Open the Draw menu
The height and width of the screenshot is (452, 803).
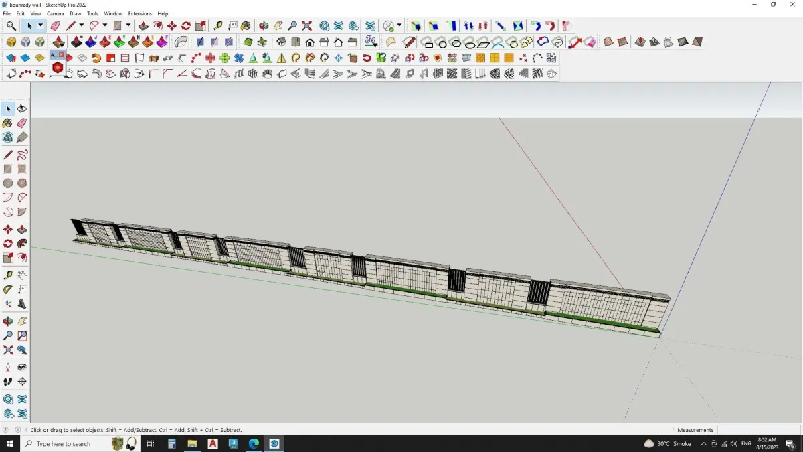tap(76, 13)
